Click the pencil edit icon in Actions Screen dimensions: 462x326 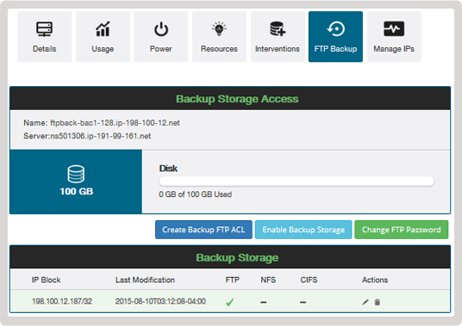pos(365,302)
